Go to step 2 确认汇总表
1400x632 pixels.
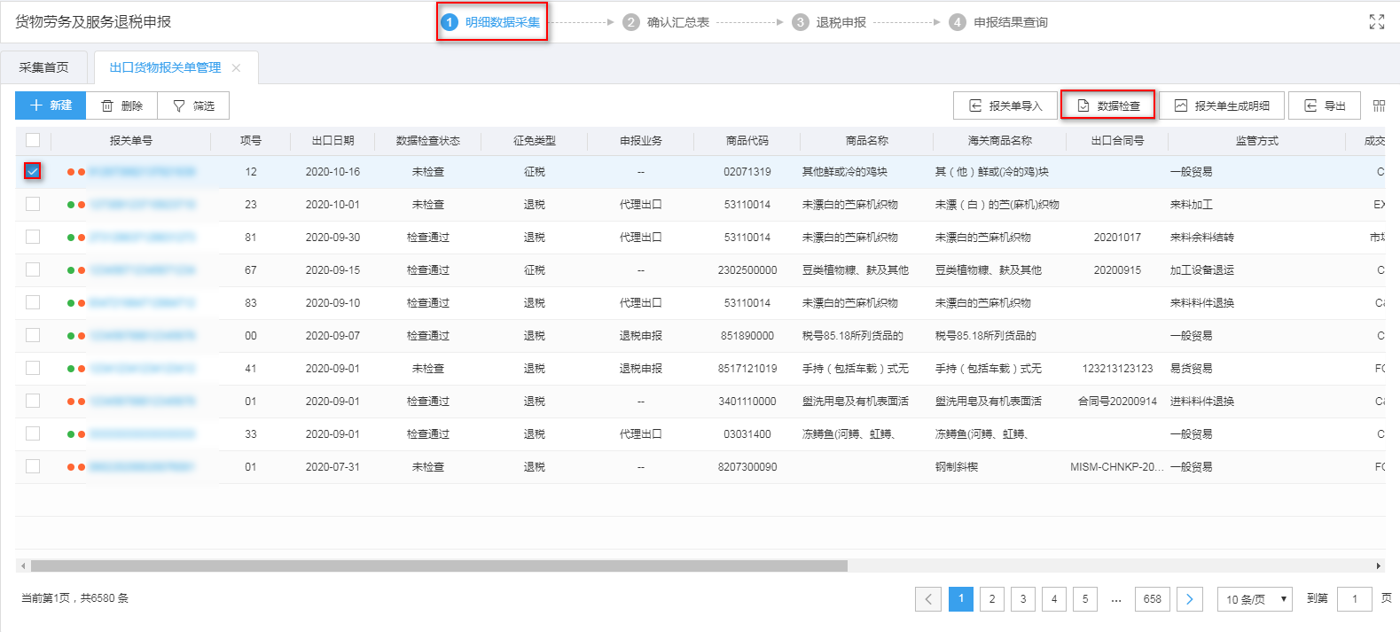(x=666, y=22)
